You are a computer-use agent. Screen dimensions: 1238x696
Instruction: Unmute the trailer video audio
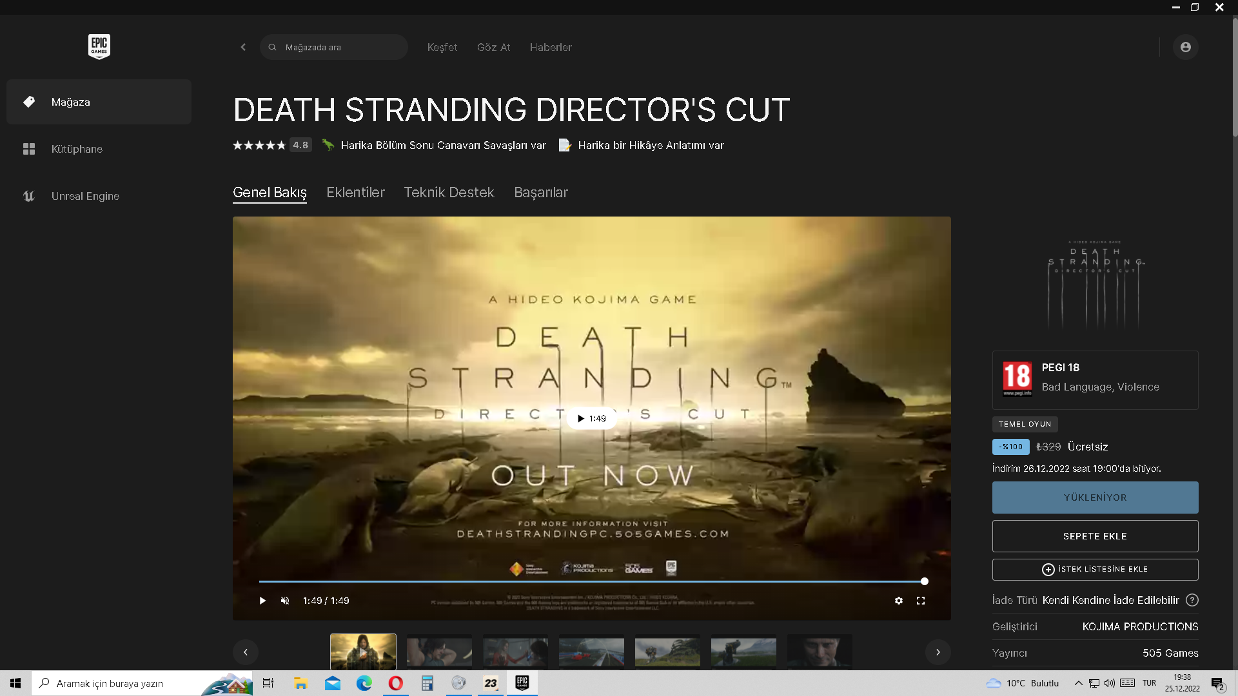point(285,601)
